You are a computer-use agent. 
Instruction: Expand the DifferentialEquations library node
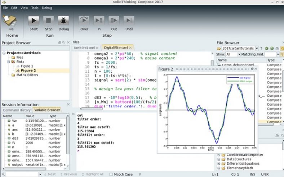[x=218, y=163]
